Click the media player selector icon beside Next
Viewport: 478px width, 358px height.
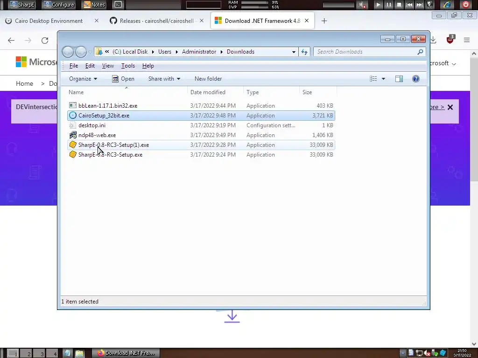(429, 5)
